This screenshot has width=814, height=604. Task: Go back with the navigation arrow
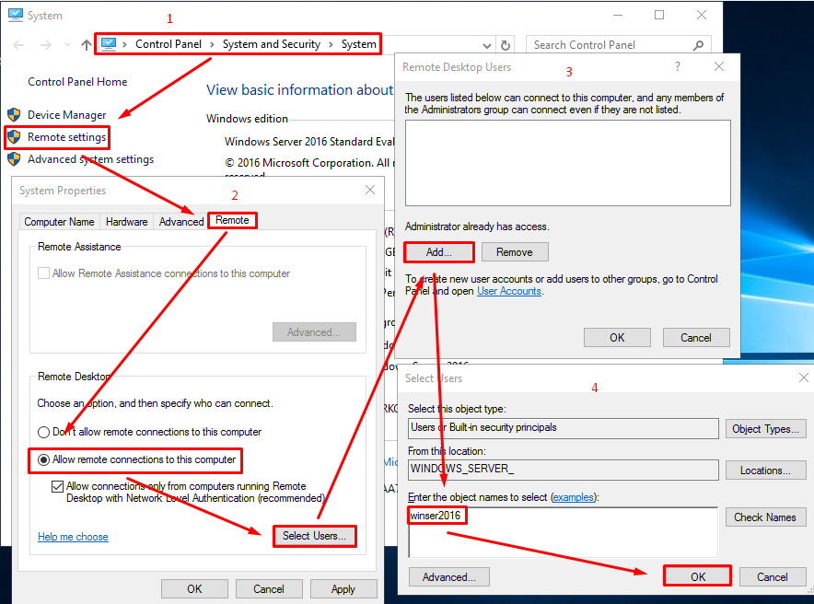[x=18, y=45]
